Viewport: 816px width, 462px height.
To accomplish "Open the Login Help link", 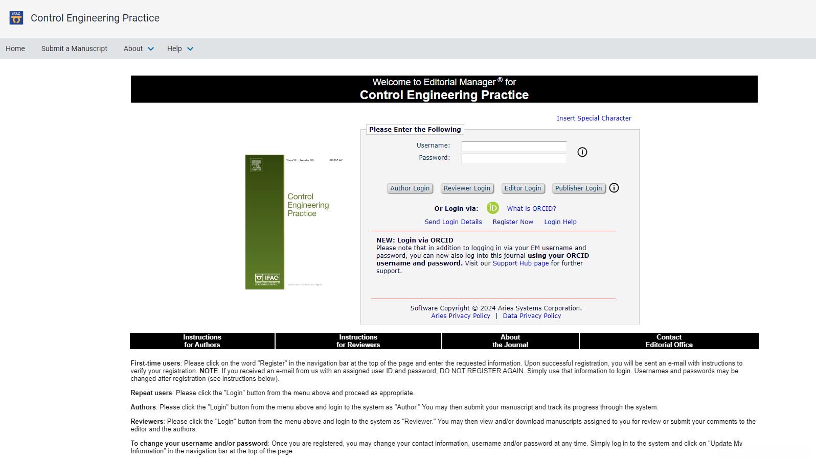I will (x=560, y=222).
